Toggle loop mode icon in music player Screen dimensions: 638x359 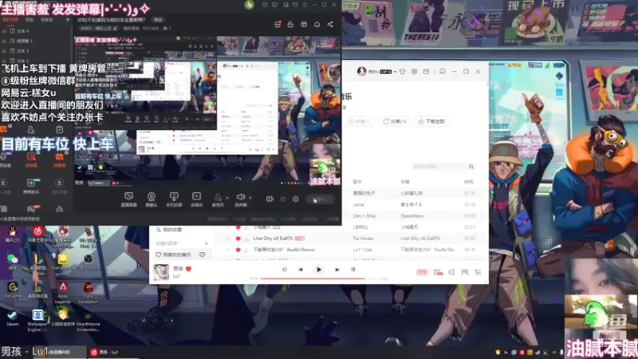[285, 270]
